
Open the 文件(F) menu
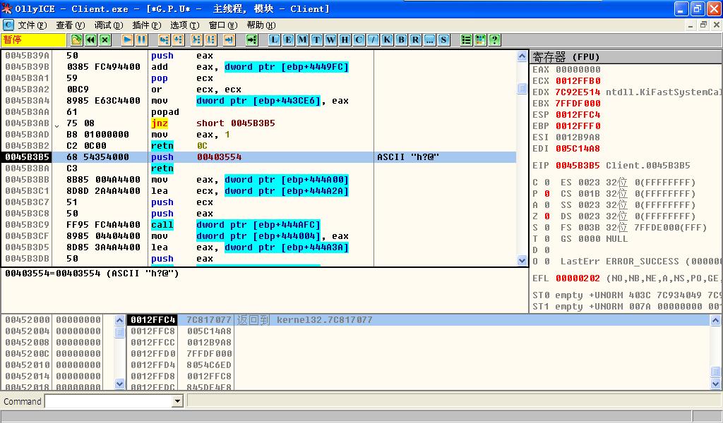click(x=32, y=25)
